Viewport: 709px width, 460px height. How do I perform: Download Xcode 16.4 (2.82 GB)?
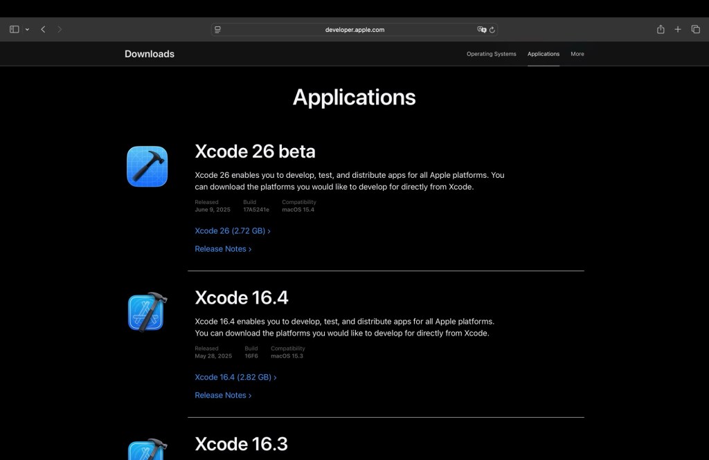pos(235,378)
